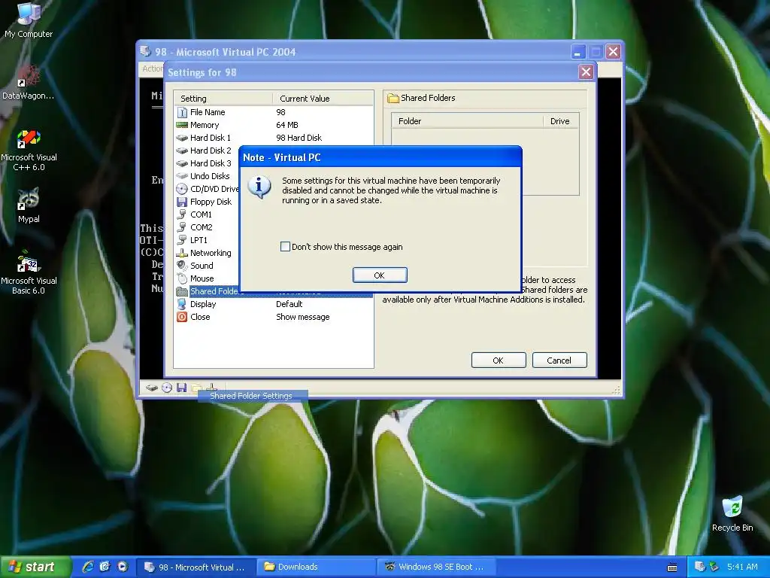Open the Recycle Bin desktop icon
The height and width of the screenshot is (578, 770).
click(x=732, y=513)
